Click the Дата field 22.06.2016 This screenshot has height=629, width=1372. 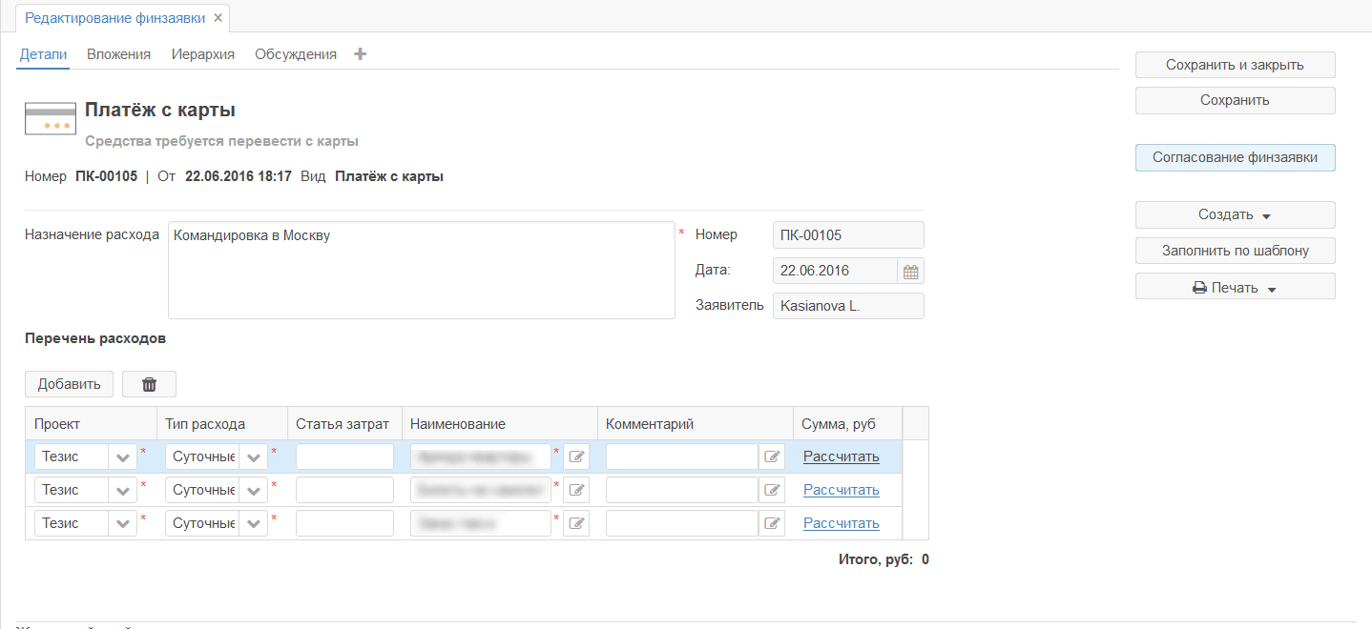tap(835, 271)
